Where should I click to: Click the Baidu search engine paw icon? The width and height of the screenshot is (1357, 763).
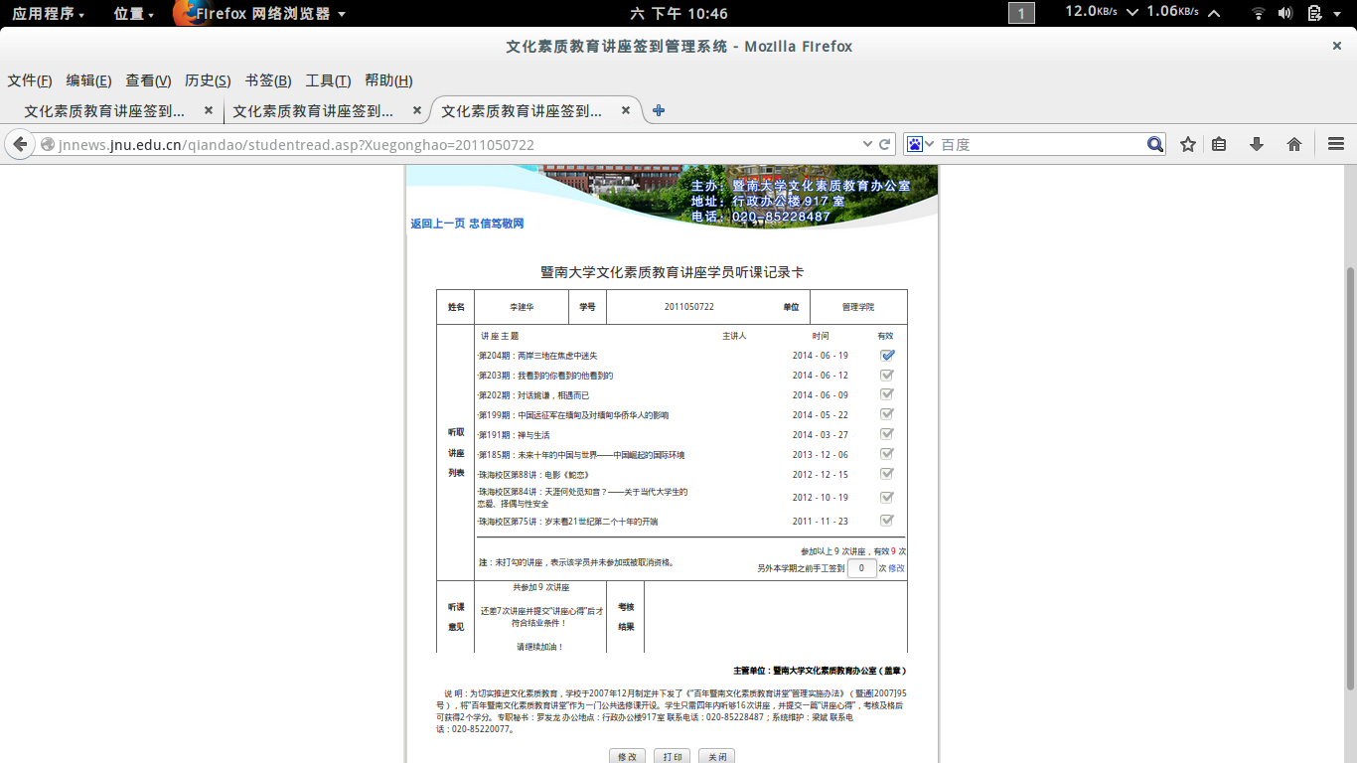point(914,144)
